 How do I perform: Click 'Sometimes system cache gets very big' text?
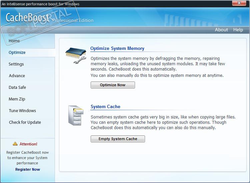coord(163,122)
